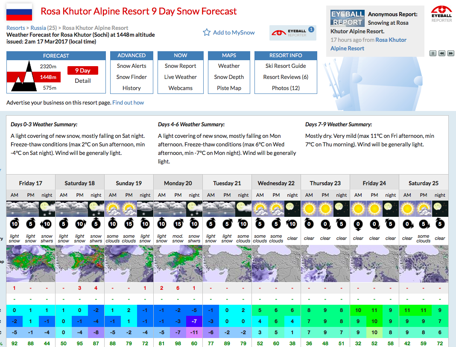The width and height of the screenshot is (456, 347).
Task: Click Monday 20 PM humidity 98 value
Action: pyautogui.click(x=178, y=343)
